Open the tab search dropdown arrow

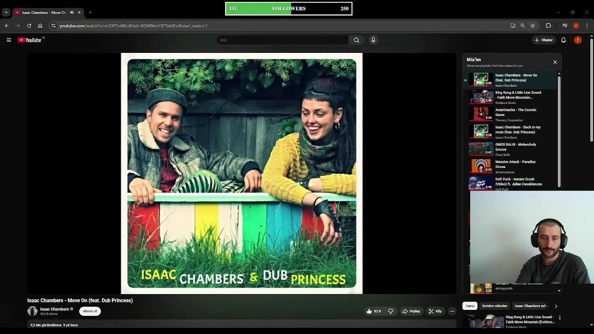click(x=6, y=13)
